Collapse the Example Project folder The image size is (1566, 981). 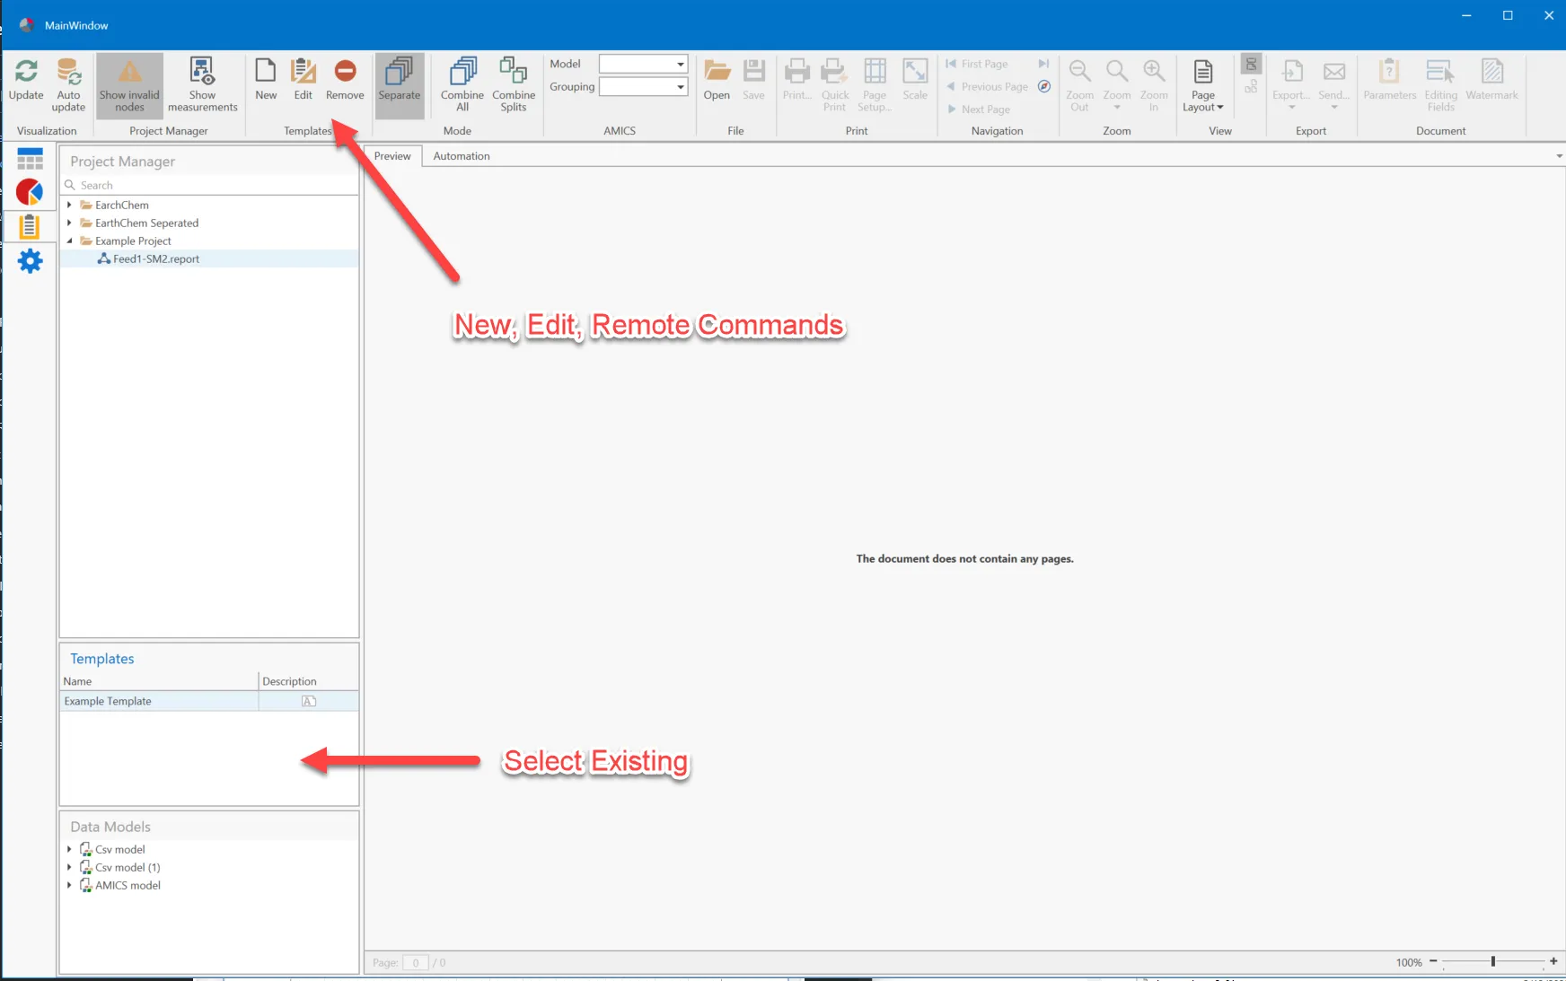[x=69, y=241]
